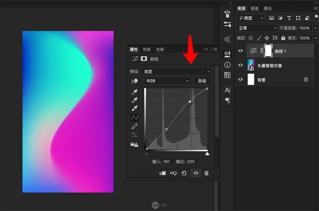Switch to the 图层 tab

(241, 8)
